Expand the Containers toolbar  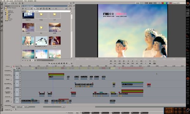8,71
